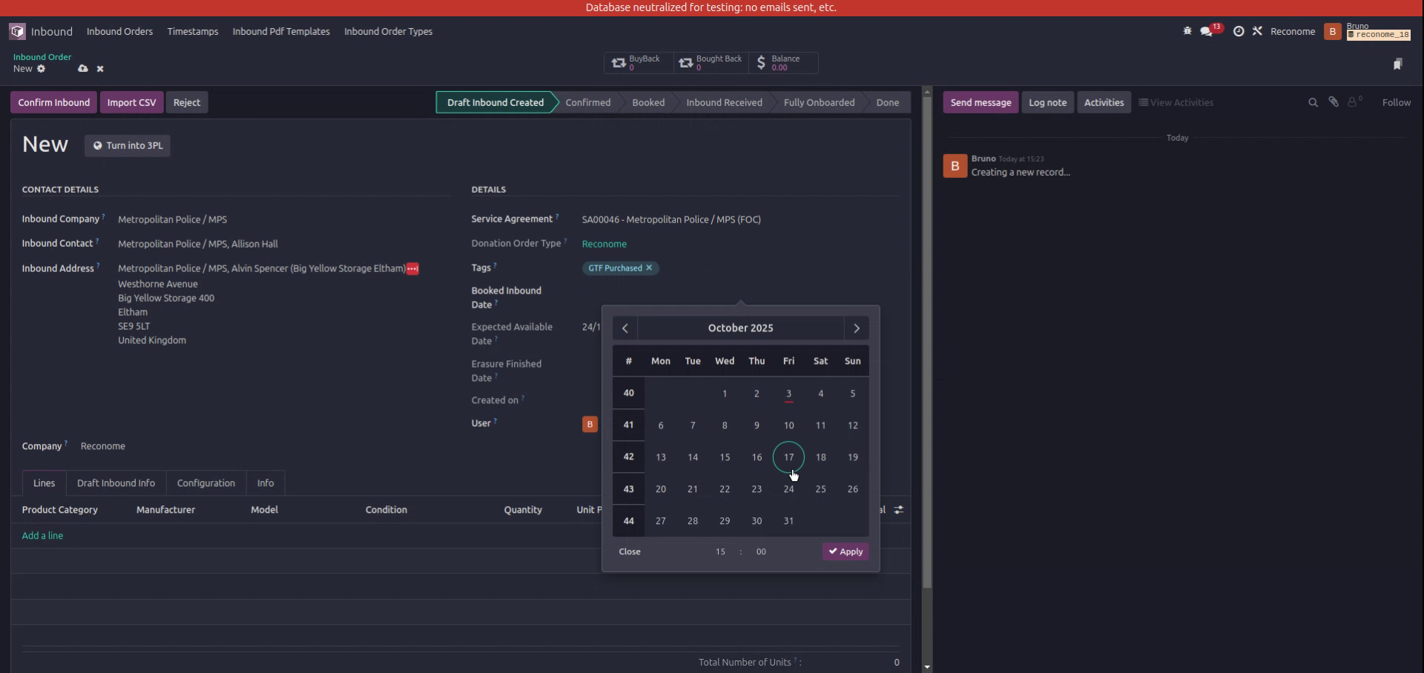Apply the selected booked inbound date
This screenshot has width=1424, height=673.
[845, 551]
